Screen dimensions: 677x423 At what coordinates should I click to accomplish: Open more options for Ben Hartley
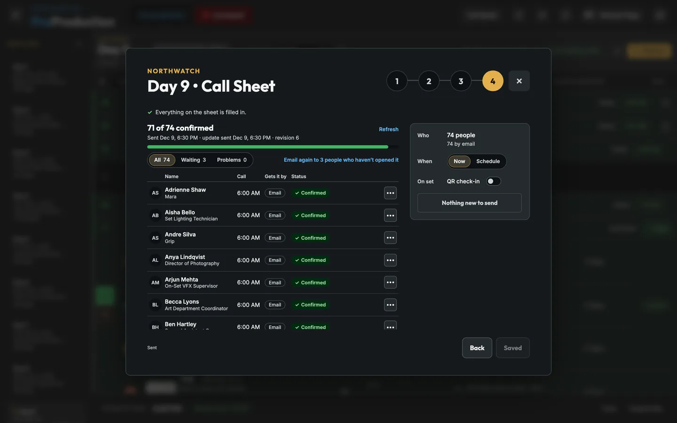pos(390,326)
